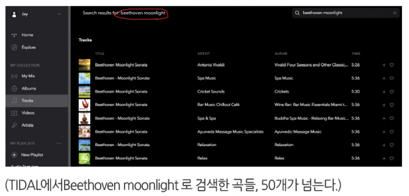The image size is (409, 196).
Task: Favorite the Ayurveda Massage track heart
Action: coord(392,132)
